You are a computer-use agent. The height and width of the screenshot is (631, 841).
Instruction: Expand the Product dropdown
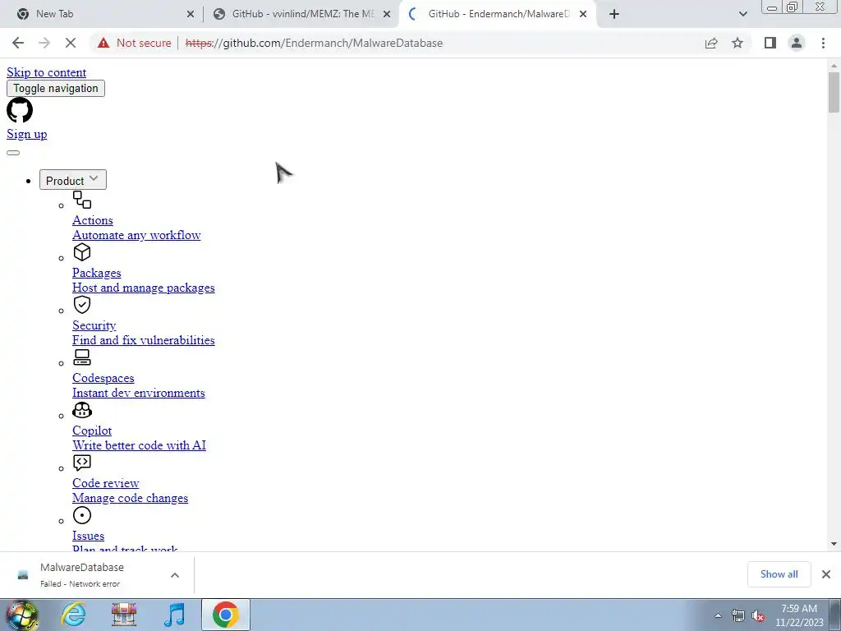73,180
